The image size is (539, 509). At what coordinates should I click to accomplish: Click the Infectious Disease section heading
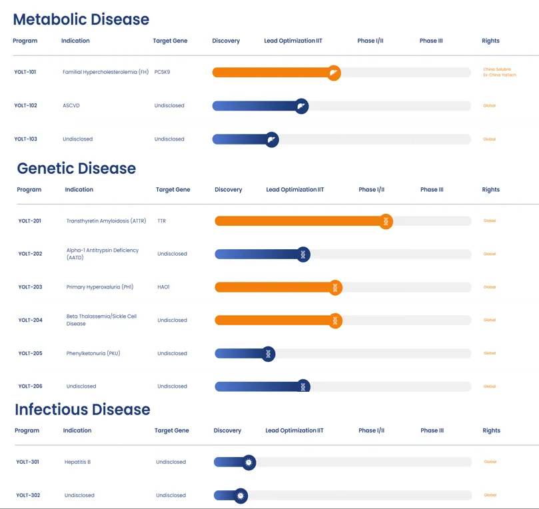tap(83, 409)
